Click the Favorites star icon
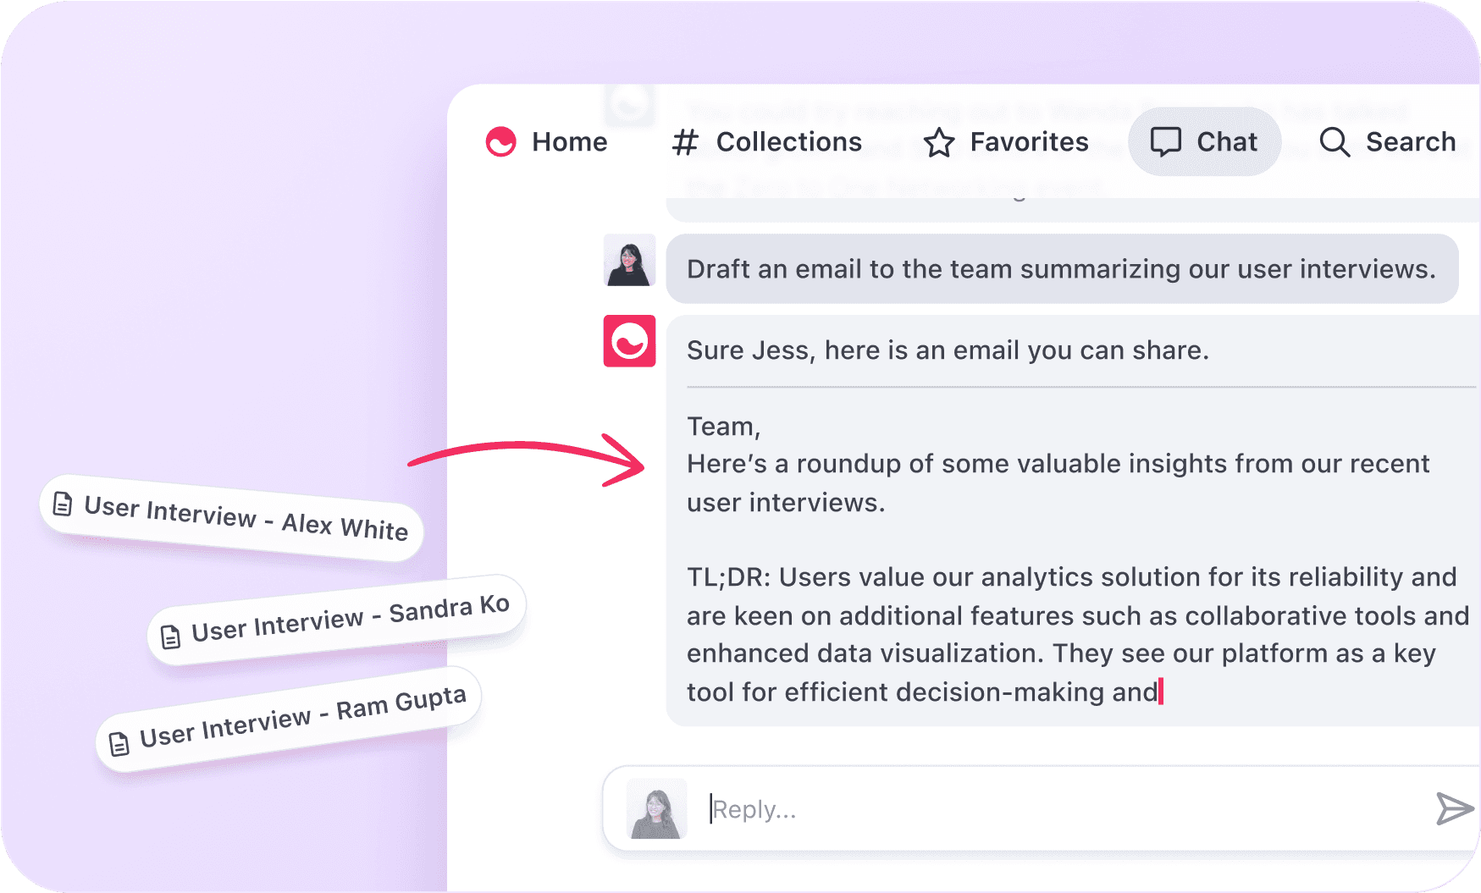 (938, 142)
